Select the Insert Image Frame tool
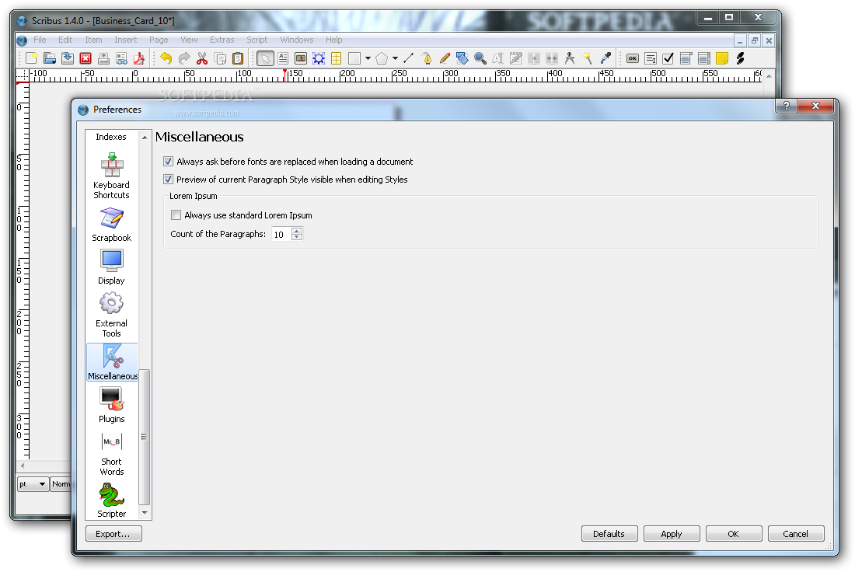The image size is (855, 572). [x=301, y=58]
